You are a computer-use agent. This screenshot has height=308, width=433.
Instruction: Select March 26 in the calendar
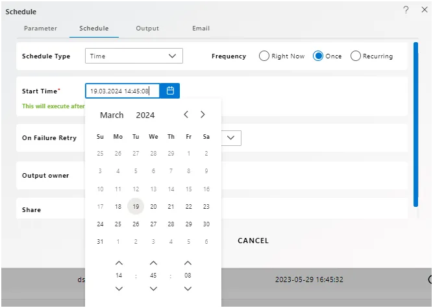coord(136,224)
